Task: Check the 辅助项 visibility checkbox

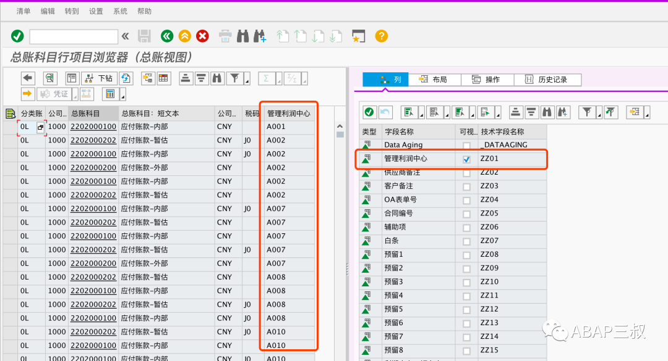Action: point(466,228)
